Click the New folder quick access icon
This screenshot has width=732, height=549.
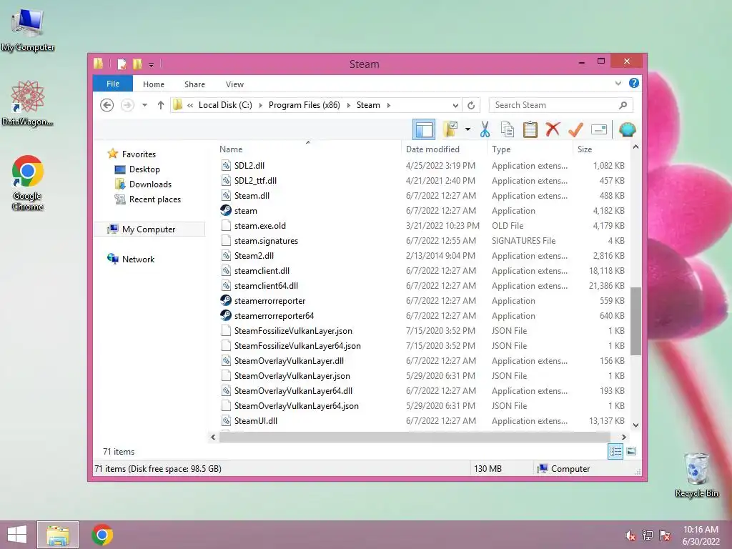(137, 64)
